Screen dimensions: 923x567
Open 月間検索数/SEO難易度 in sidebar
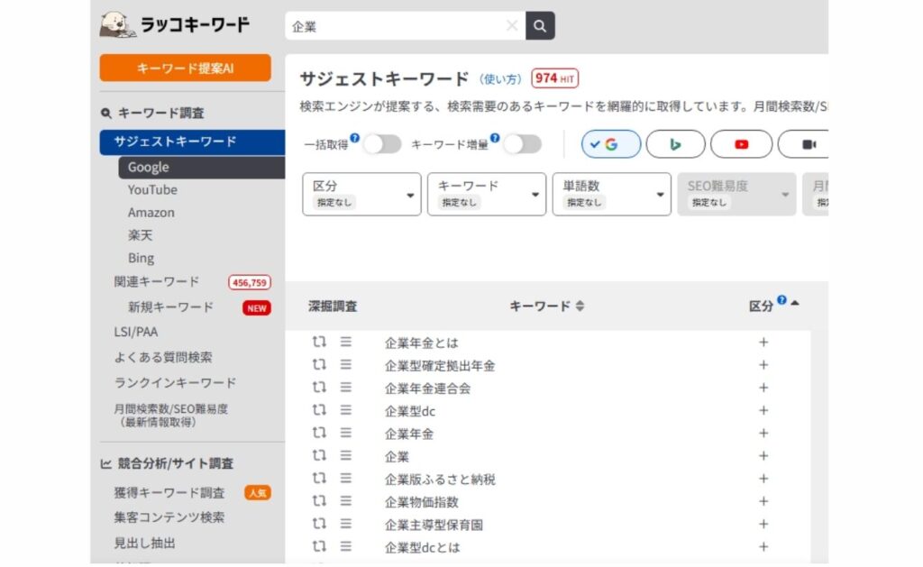[170, 416]
